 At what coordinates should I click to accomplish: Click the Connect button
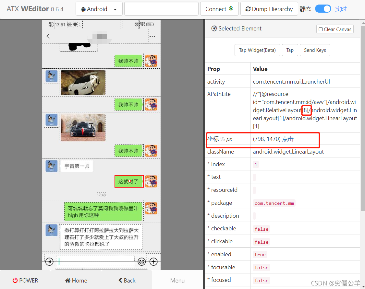coord(219,9)
